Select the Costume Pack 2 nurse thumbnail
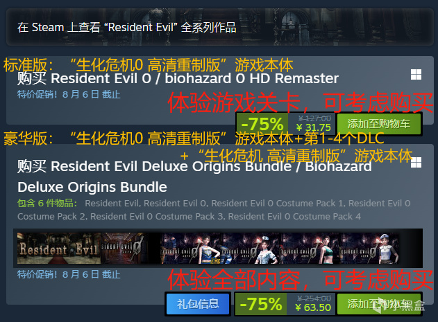The image size is (438, 322). coord(250,249)
